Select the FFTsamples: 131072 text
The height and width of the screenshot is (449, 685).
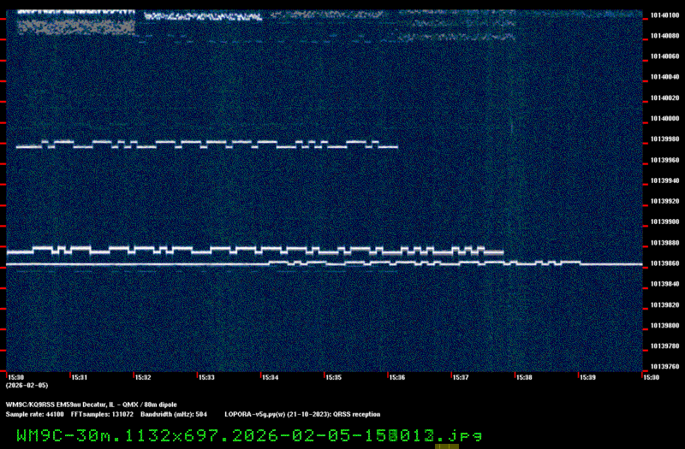tap(102, 415)
